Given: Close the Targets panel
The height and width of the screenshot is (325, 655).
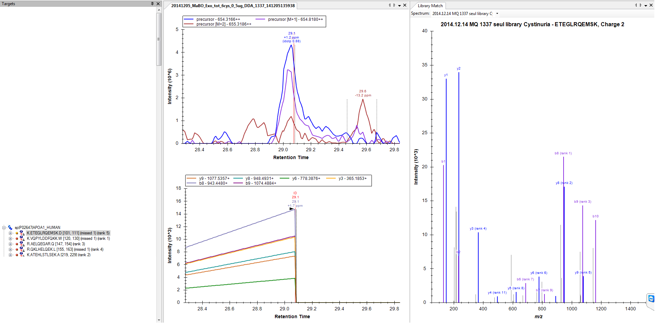Looking at the screenshot, I should coord(158,4).
